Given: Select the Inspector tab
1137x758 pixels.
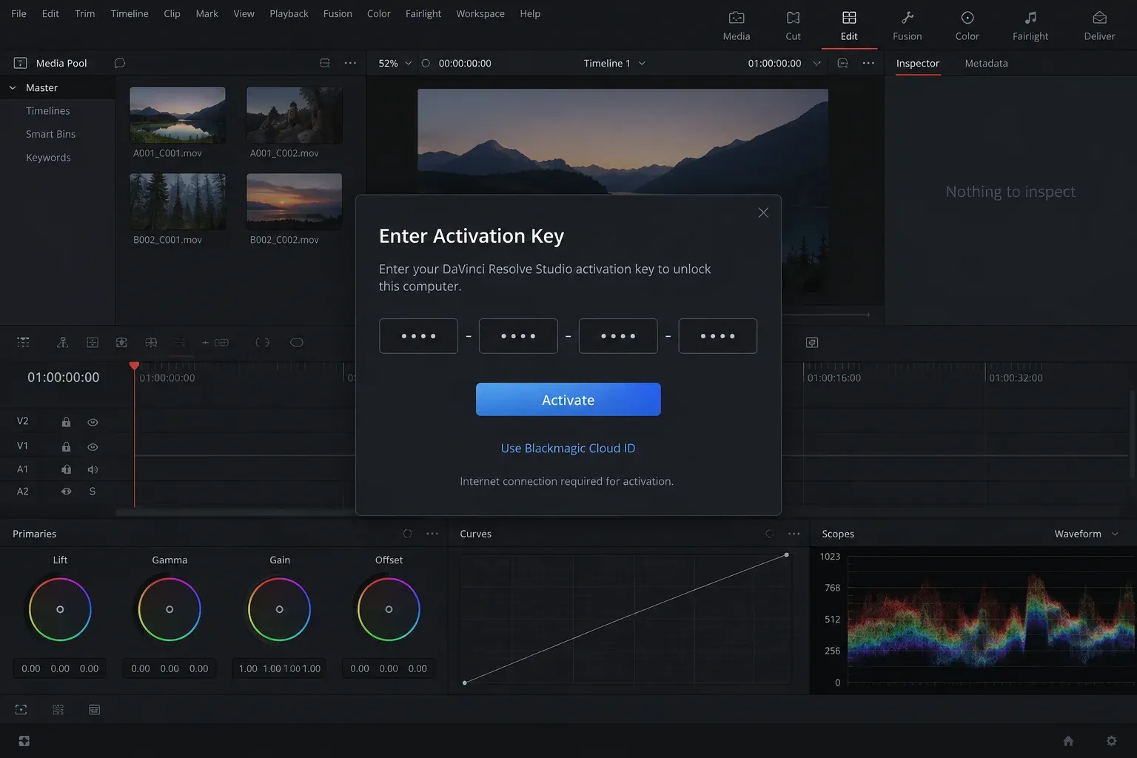Looking at the screenshot, I should [917, 63].
